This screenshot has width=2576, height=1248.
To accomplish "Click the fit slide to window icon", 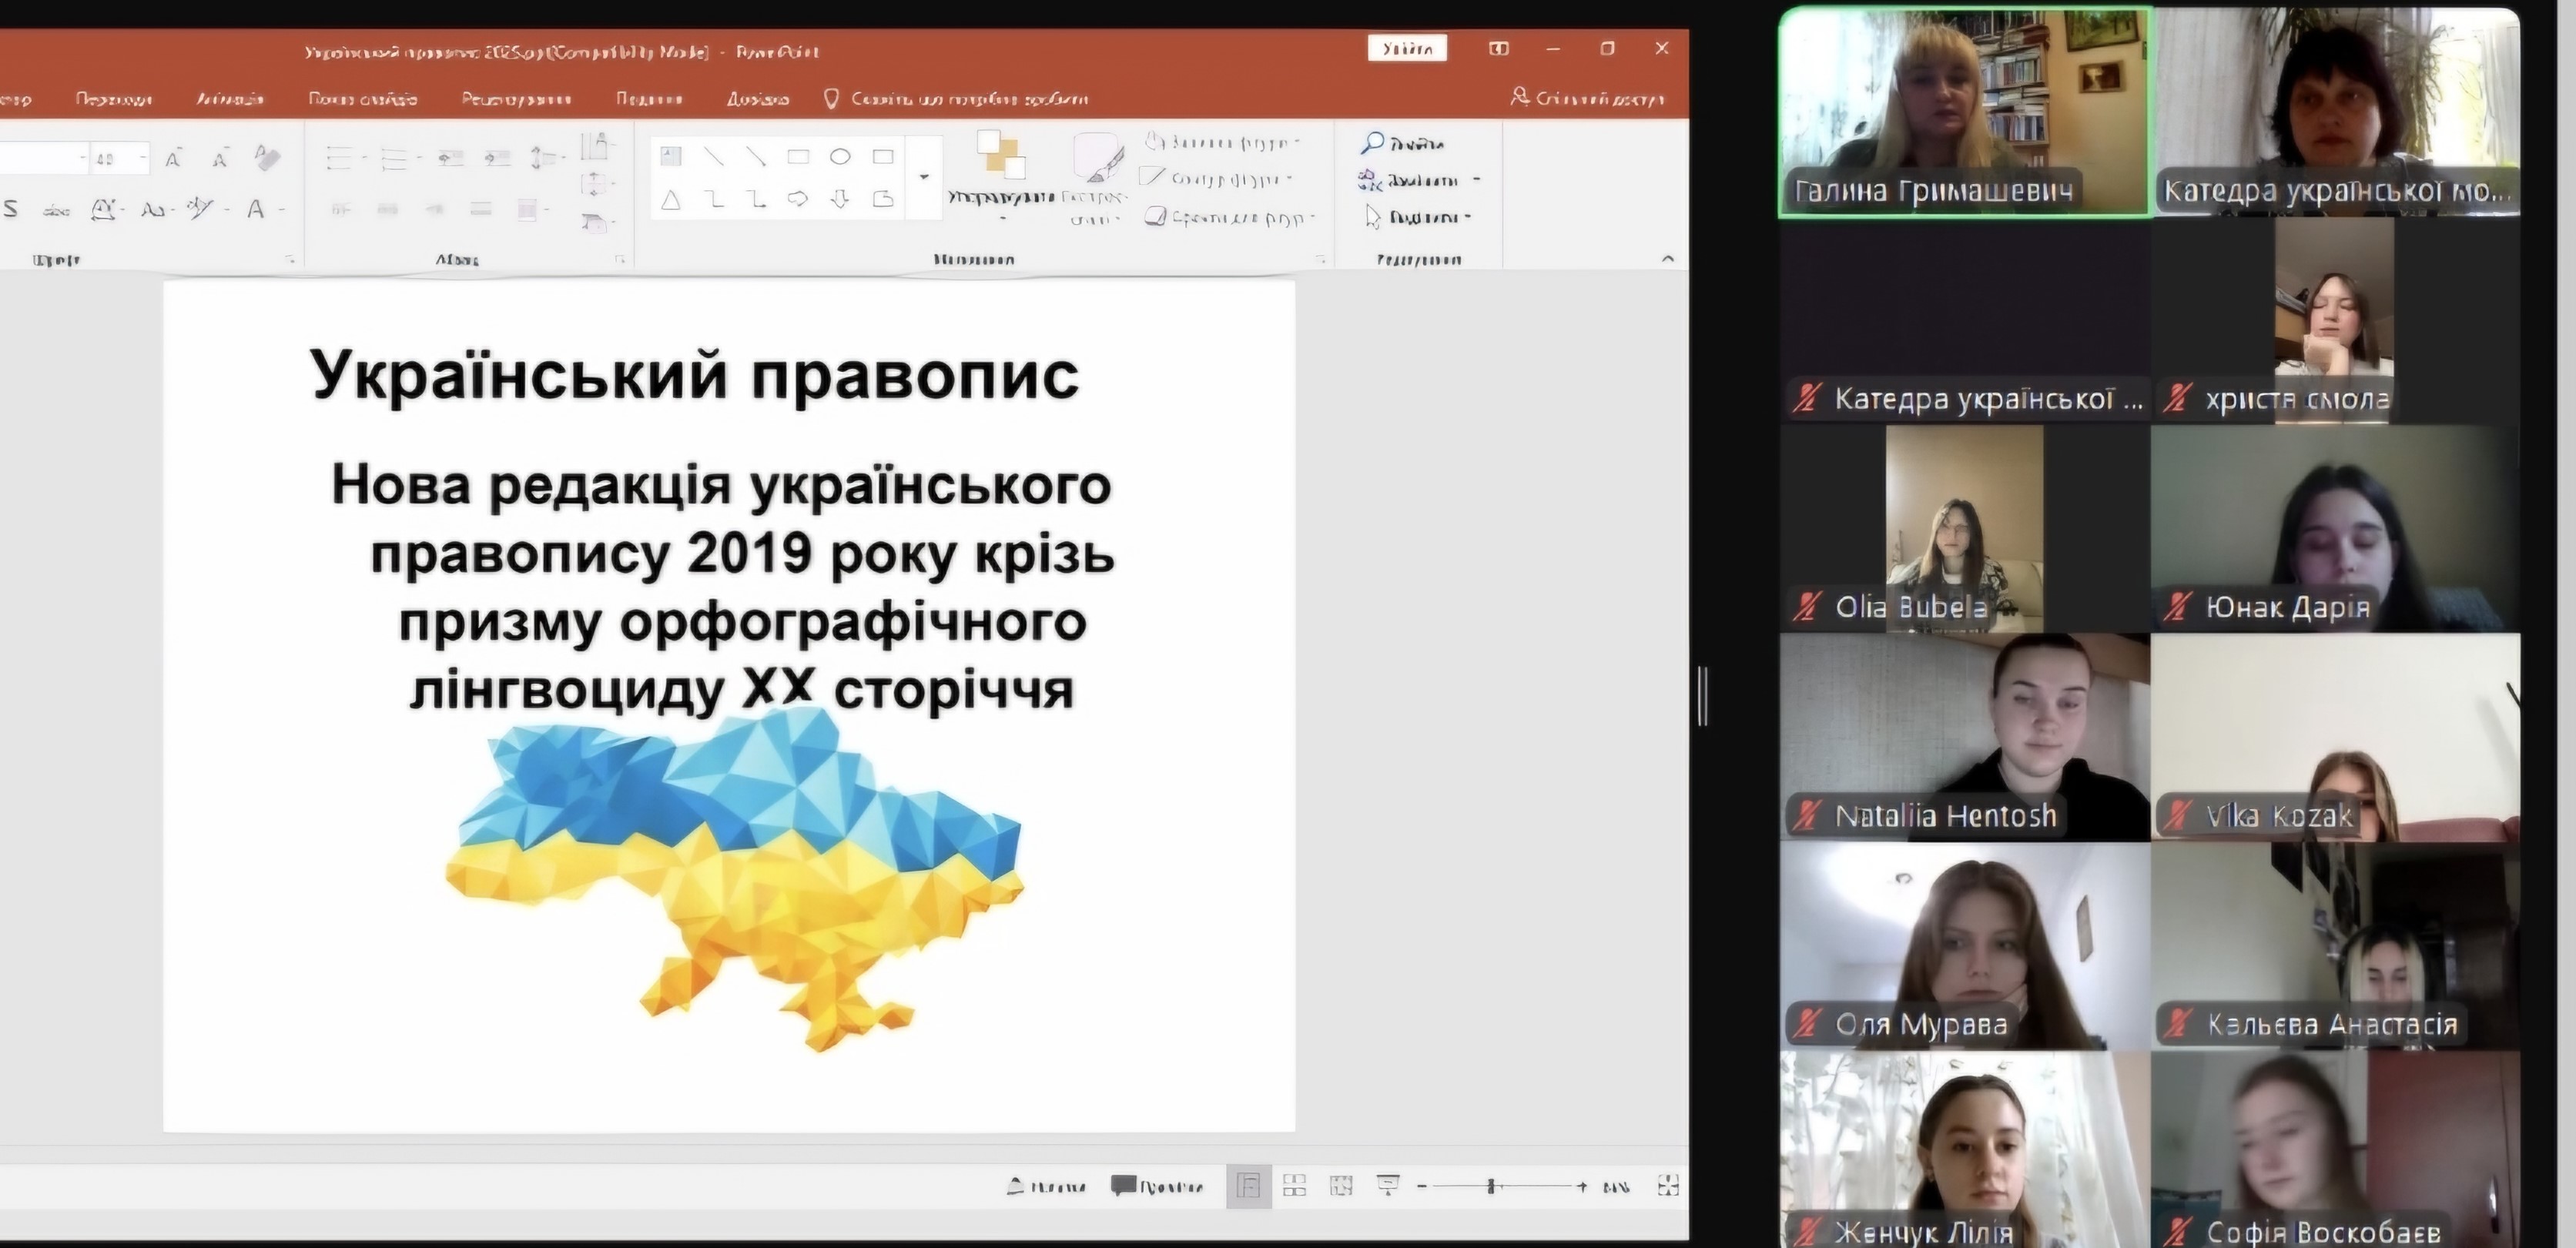I will pos(1667,1186).
